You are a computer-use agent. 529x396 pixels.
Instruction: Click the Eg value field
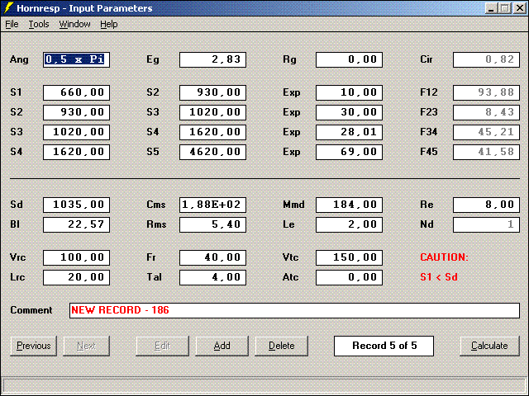click(212, 59)
